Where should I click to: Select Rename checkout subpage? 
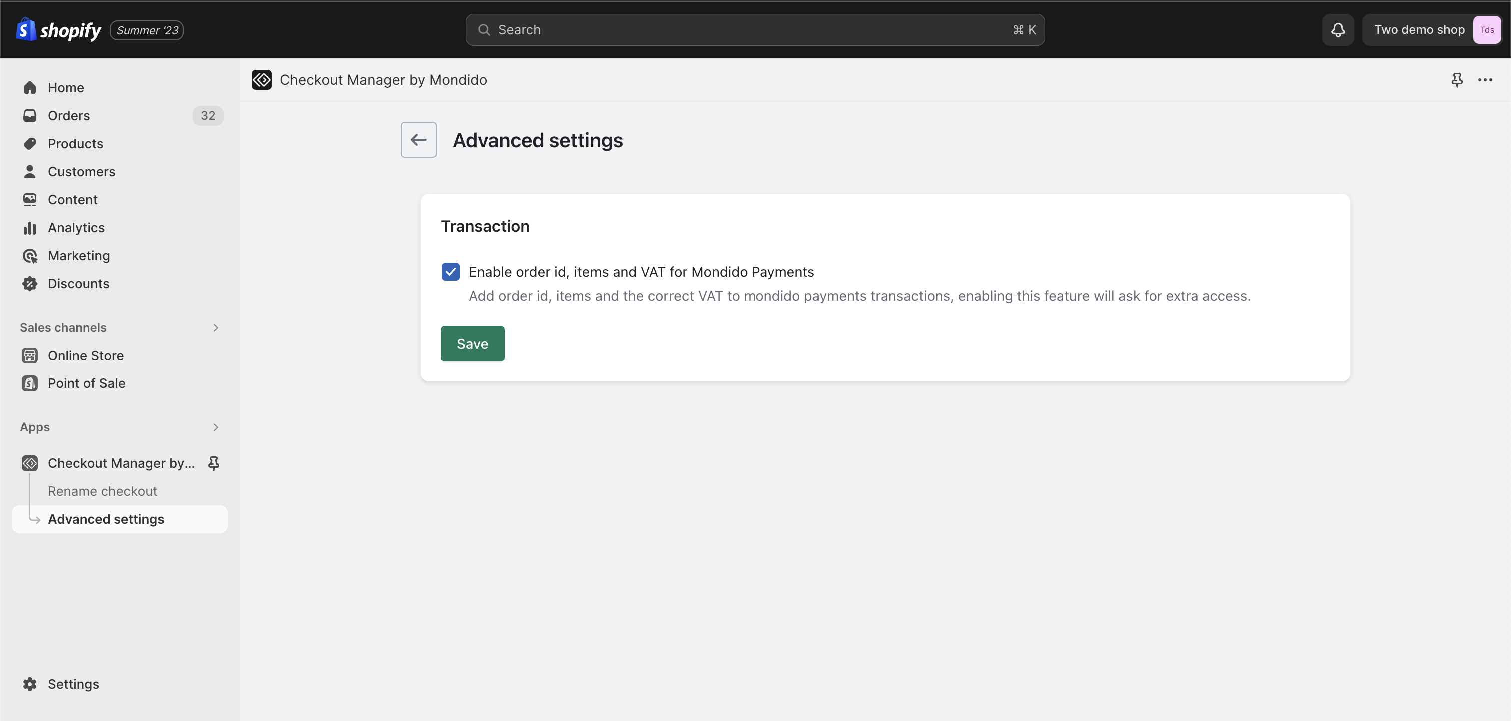tap(102, 491)
